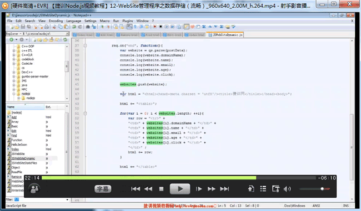The image size is (361, 211).
Task: Click the play button in the video player
Action: [x=180, y=189]
